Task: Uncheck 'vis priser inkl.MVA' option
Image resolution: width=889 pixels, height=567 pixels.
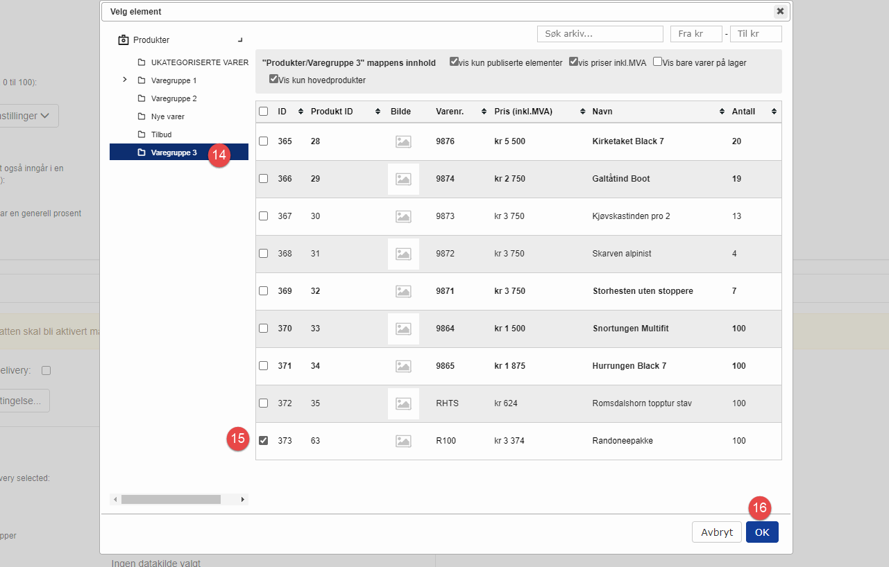Action: (573, 62)
